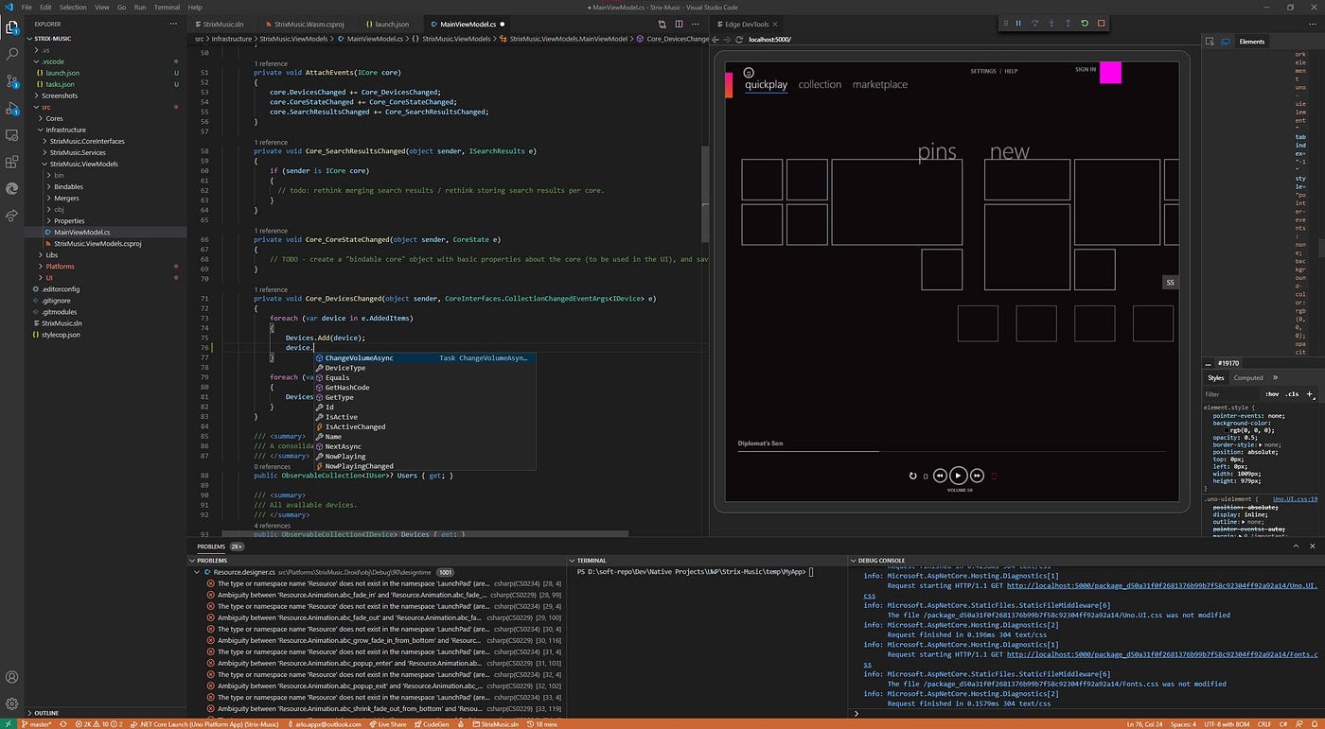Click the inspect element picker icon

click(1210, 41)
